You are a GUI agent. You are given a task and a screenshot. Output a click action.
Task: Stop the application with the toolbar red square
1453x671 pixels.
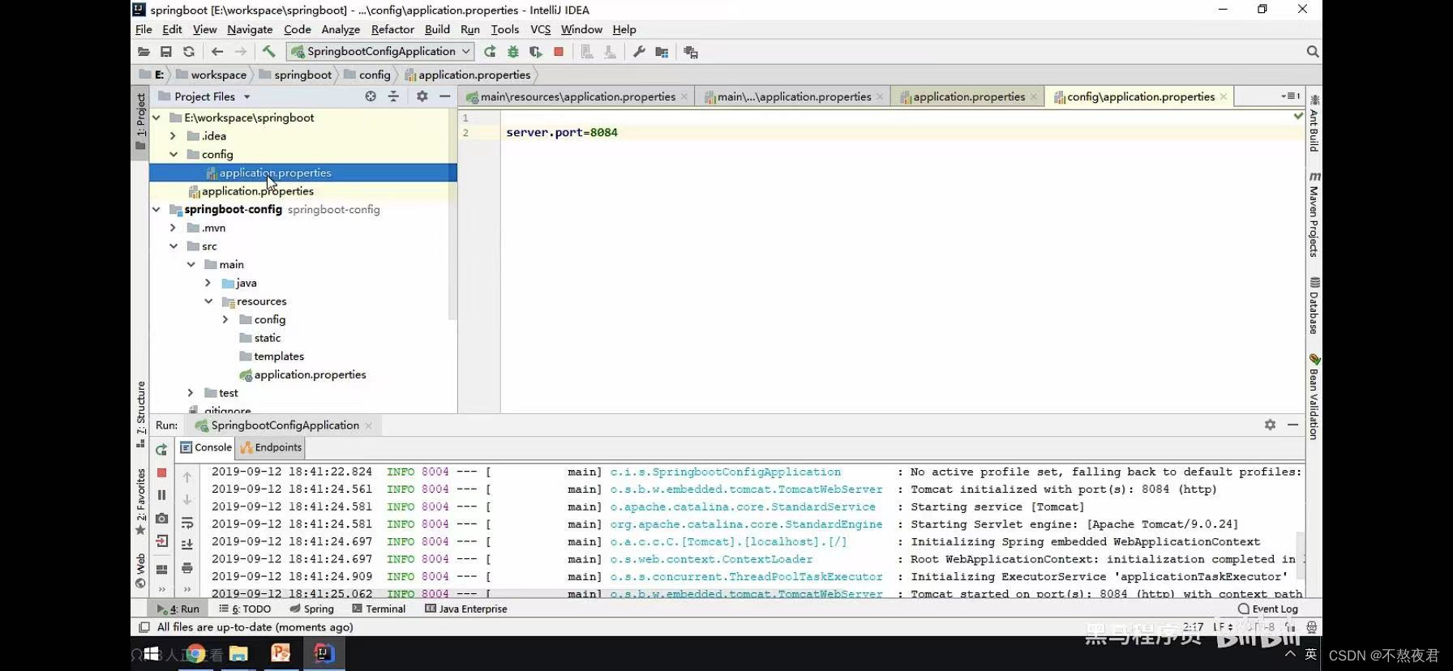tap(559, 52)
